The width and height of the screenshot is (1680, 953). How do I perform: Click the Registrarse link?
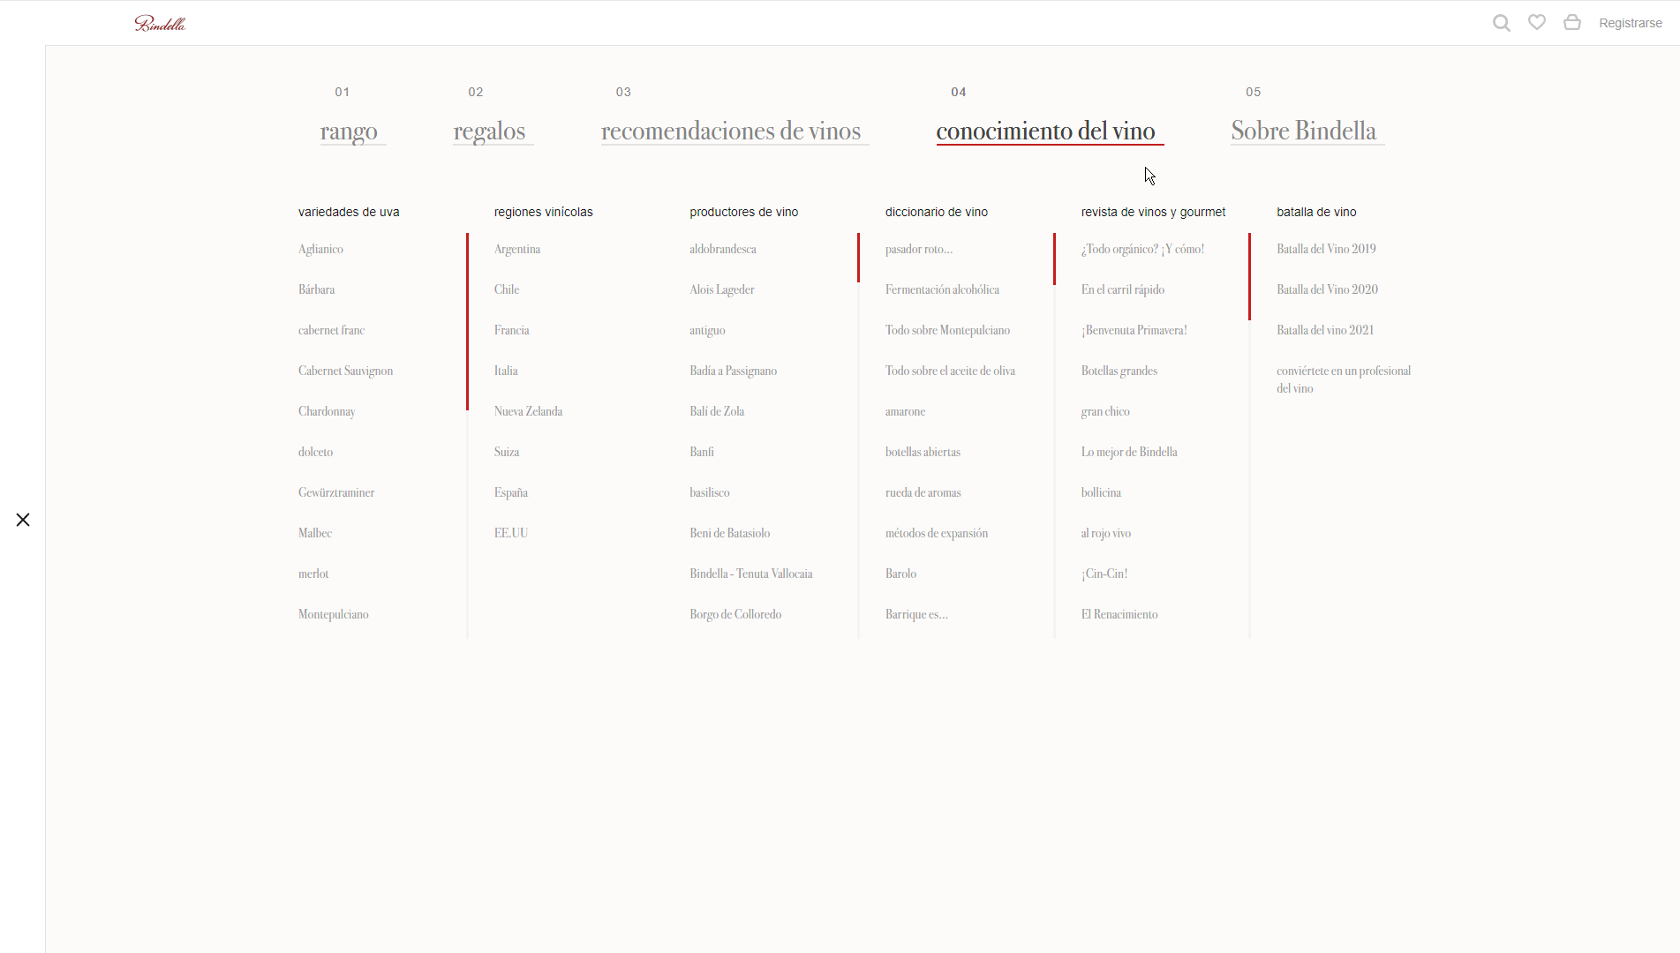click(1631, 22)
